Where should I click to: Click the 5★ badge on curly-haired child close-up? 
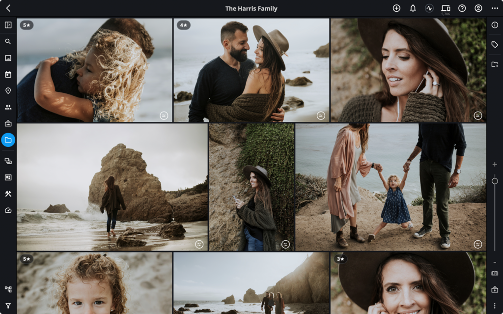click(x=27, y=259)
